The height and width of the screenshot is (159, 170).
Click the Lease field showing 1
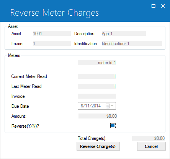(x=52, y=44)
